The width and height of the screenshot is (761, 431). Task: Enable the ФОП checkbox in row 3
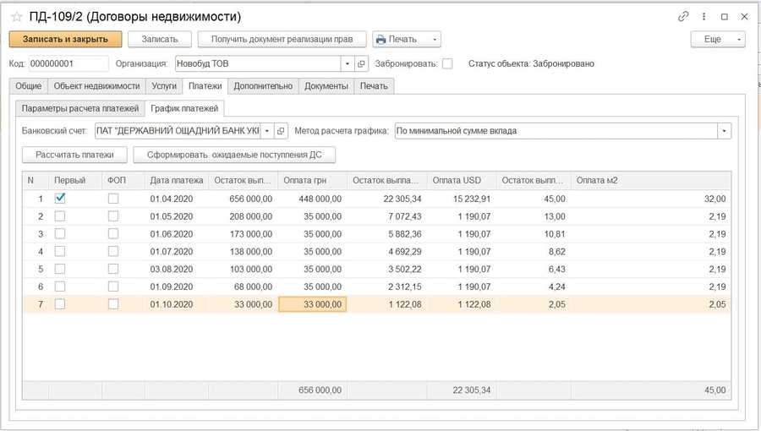pos(113,233)
